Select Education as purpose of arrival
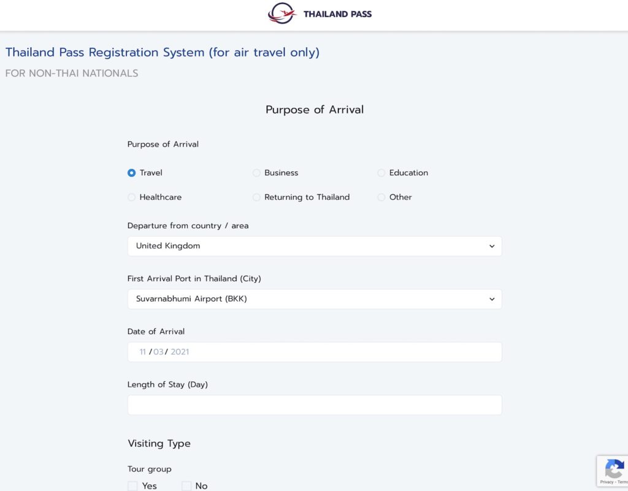 (x=381, y=173)
